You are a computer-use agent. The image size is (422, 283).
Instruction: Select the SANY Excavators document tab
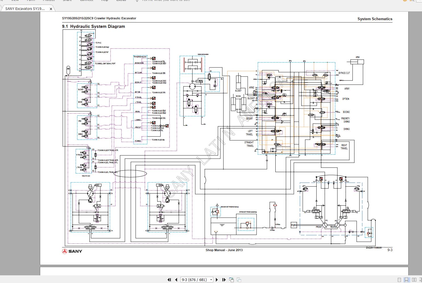pyautogui.click(x=25, y=9)
